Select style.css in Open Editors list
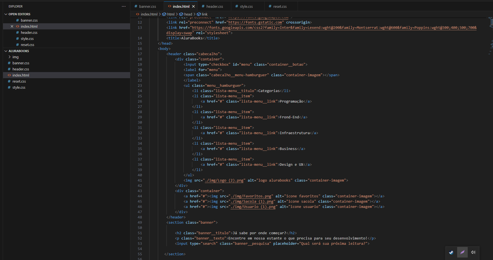Screen dimensions: 493x260 pyautogui.click(x=27, y=39)
